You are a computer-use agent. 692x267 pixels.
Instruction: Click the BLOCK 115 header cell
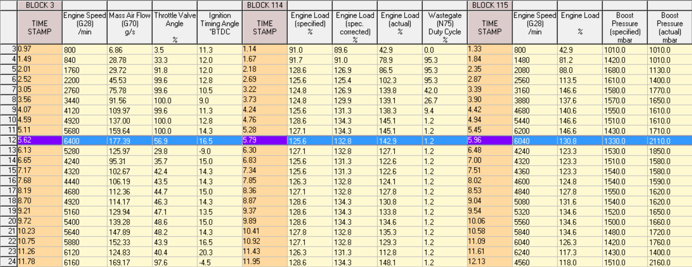click(490, 5)
